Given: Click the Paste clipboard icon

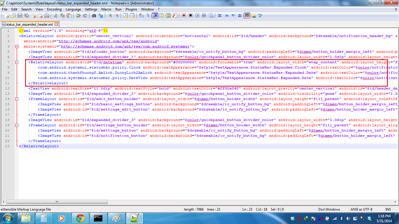Looking at the screenshot, I should point(69,15).
